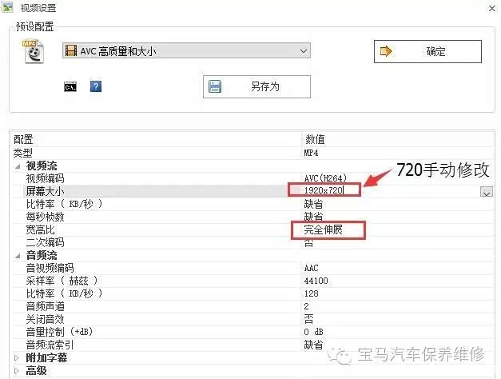The height and width of the screenshot is (379, 501).
Task: Select the 音频声道 row
Action: [252, 306]
